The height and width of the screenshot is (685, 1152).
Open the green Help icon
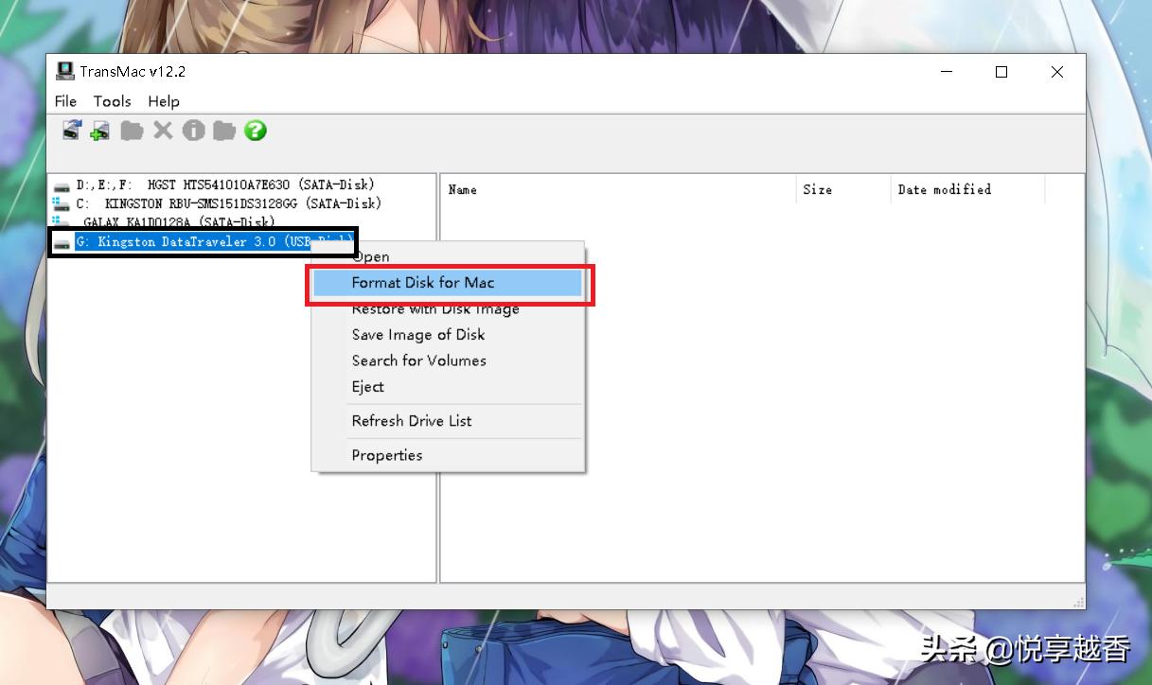click(x=255, y=131)
